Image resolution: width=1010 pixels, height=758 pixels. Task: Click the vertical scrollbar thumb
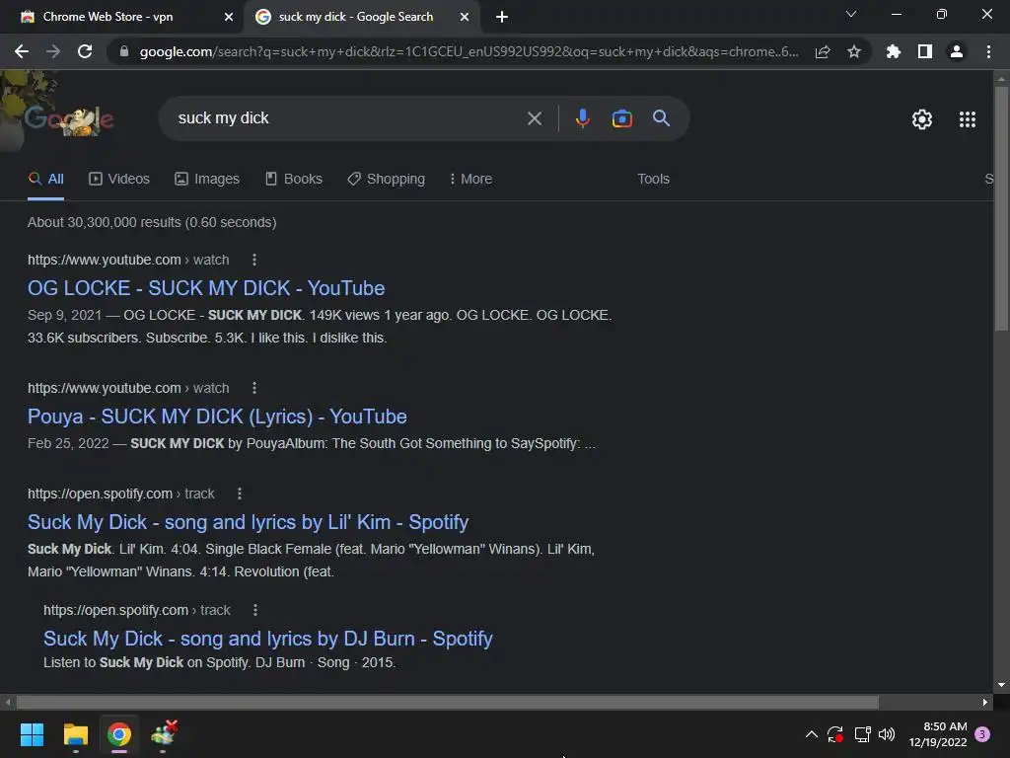coord(1001,209)
